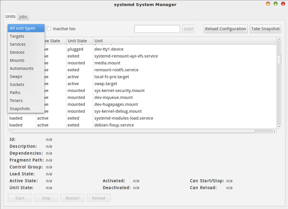Select Automounts filter option
Image resolution: width=288 pixels, height=209 pixels.
(26, 68)
